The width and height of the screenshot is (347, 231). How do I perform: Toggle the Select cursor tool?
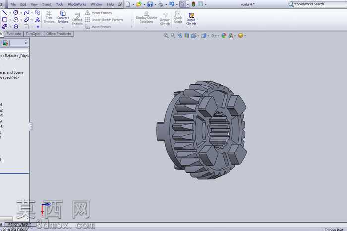tap(182, 4)
